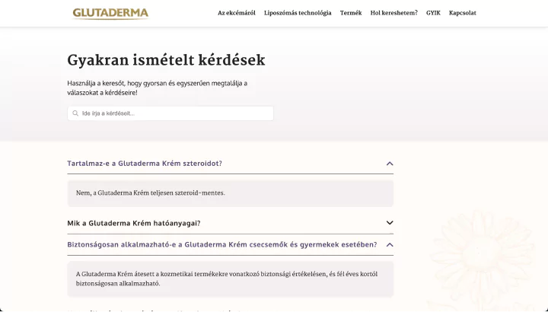Open the 'Kapcsolat' link
Viewport: 548px width, 312px height.
[463, 13]
